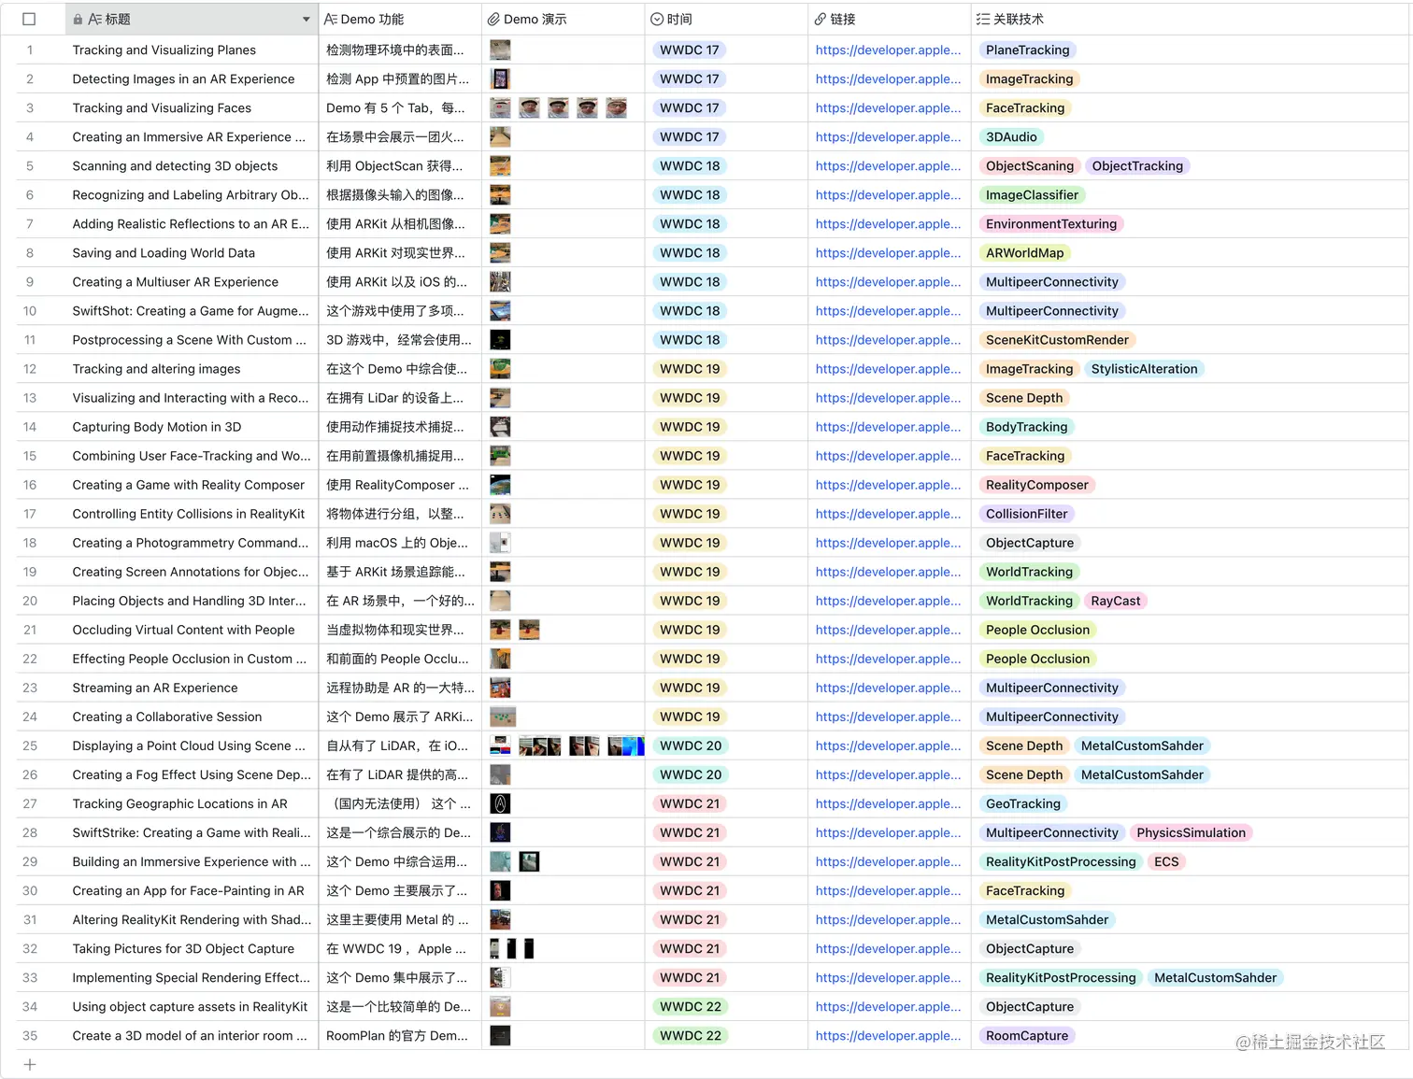Click the ECS tag
Image resolution: width=1413 pixels, height=1079 pixels.
click(x=1166, y=861)
